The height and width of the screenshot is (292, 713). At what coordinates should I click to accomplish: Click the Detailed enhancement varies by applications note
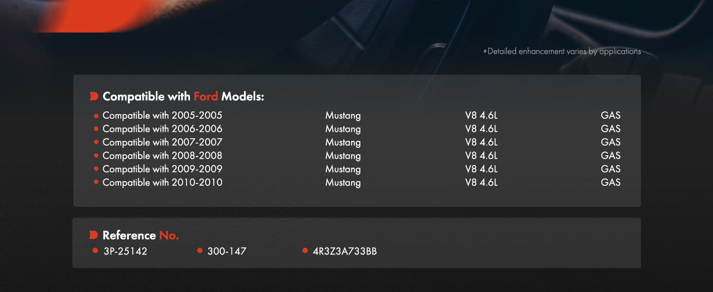click(x=562, y=51)
